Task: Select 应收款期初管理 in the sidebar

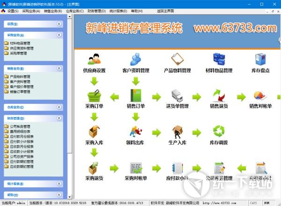Action: tap(22, 167)
